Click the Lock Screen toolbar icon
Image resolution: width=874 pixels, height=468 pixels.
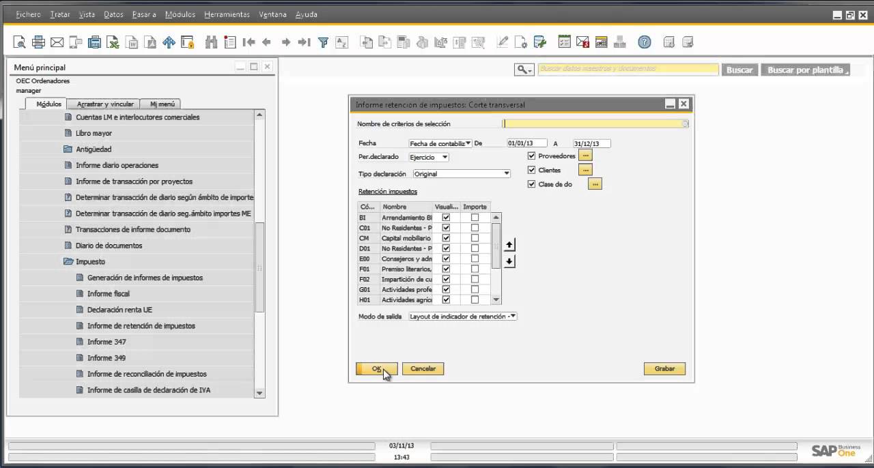click(x=188, y=42)
